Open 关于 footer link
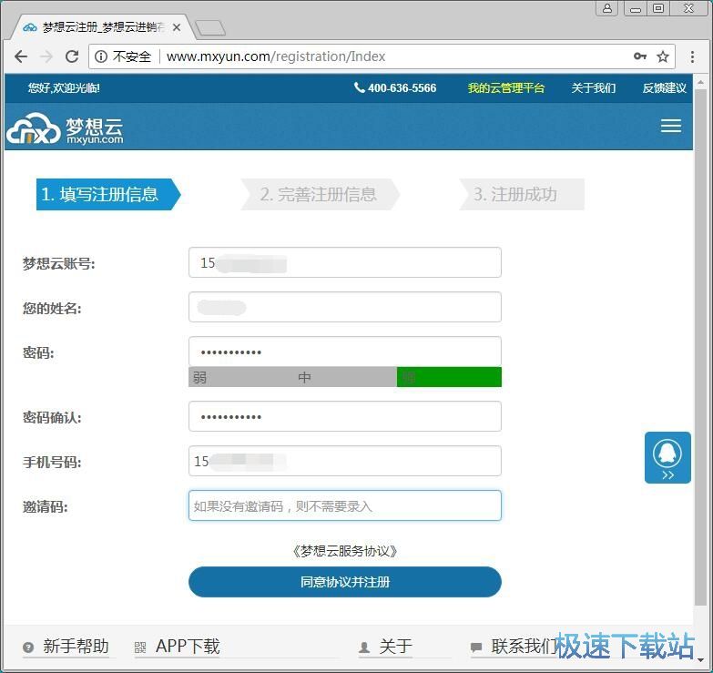713x673 pixels. (395, 646)
